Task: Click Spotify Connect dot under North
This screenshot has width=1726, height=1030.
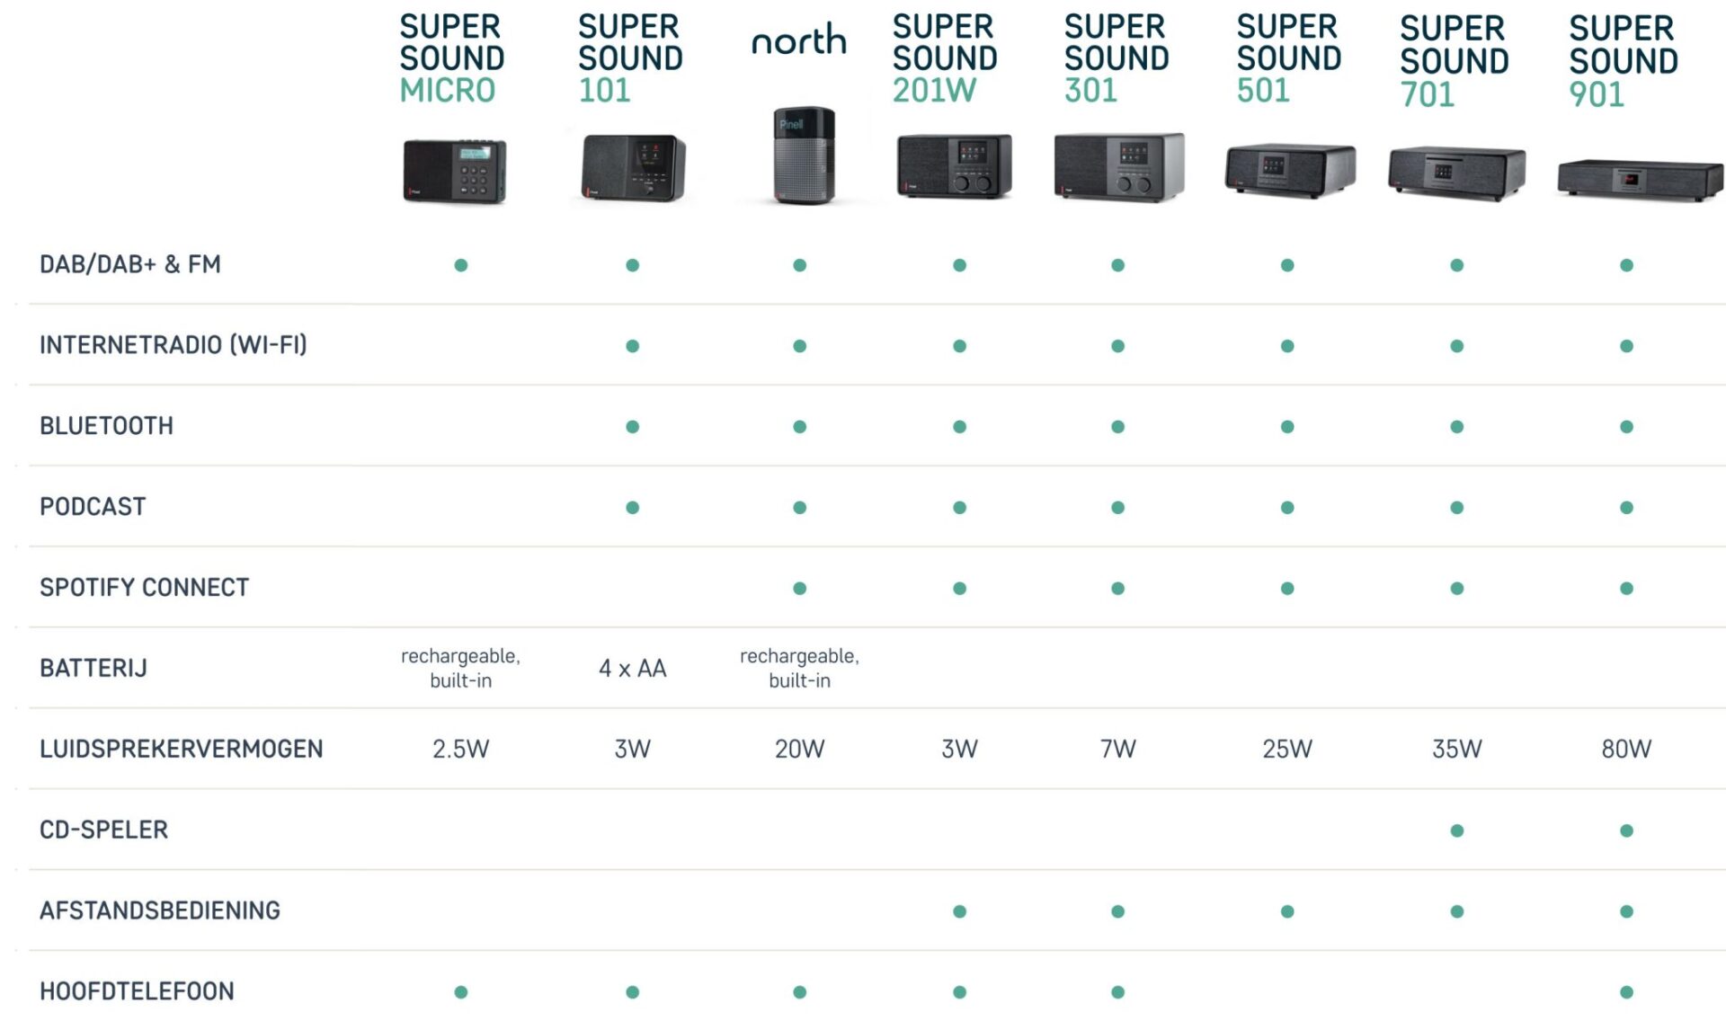Action: tap(799, 589)
